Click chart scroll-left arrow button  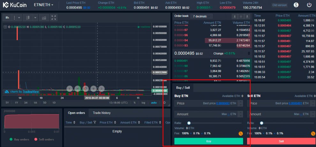(x=70, y=88)
